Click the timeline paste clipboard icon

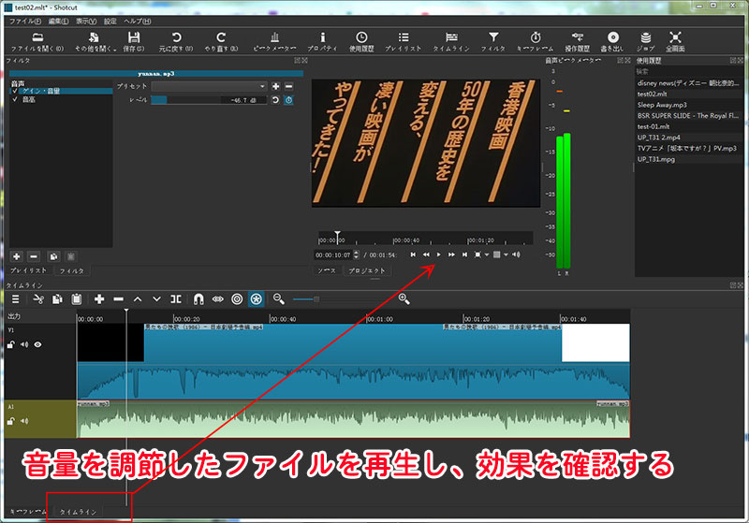point(77,299)
